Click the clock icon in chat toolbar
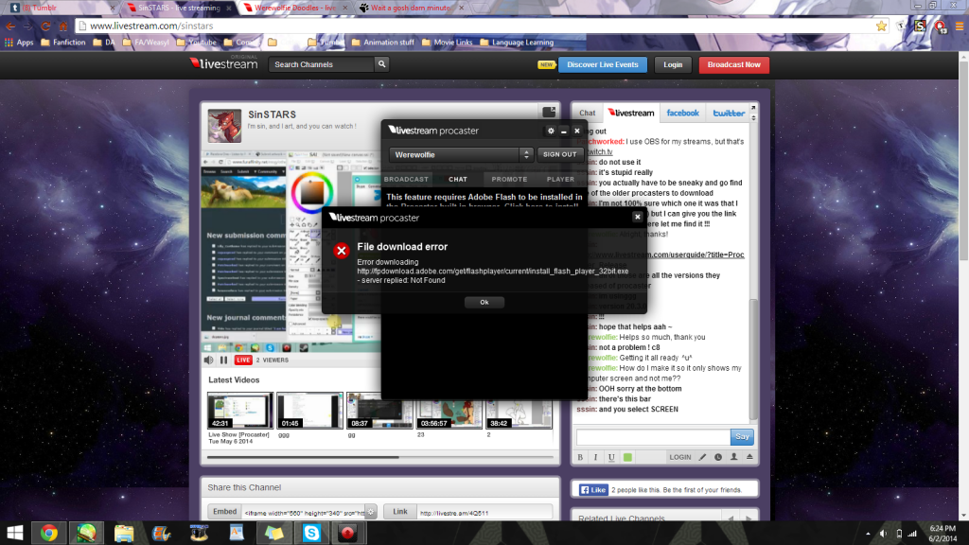This screenshot has height=545, width=969. click(x=718, y=457)
